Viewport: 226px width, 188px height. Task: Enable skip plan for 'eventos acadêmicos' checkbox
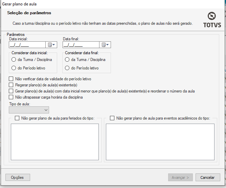tap(112, 119)
